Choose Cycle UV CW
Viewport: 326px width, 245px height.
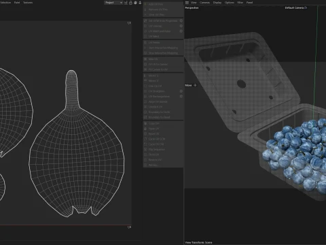point(163,144)
